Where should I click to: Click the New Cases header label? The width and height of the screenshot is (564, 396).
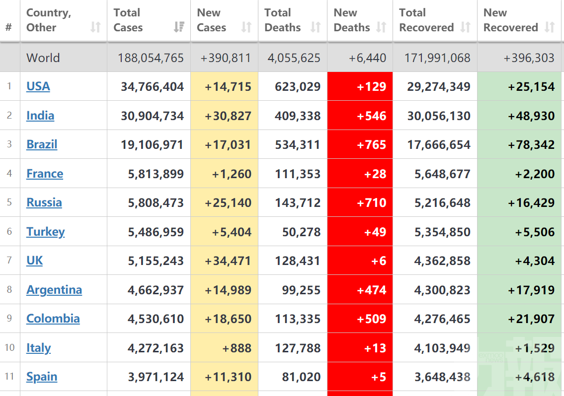pyautogui.click(x=212, y=20)
